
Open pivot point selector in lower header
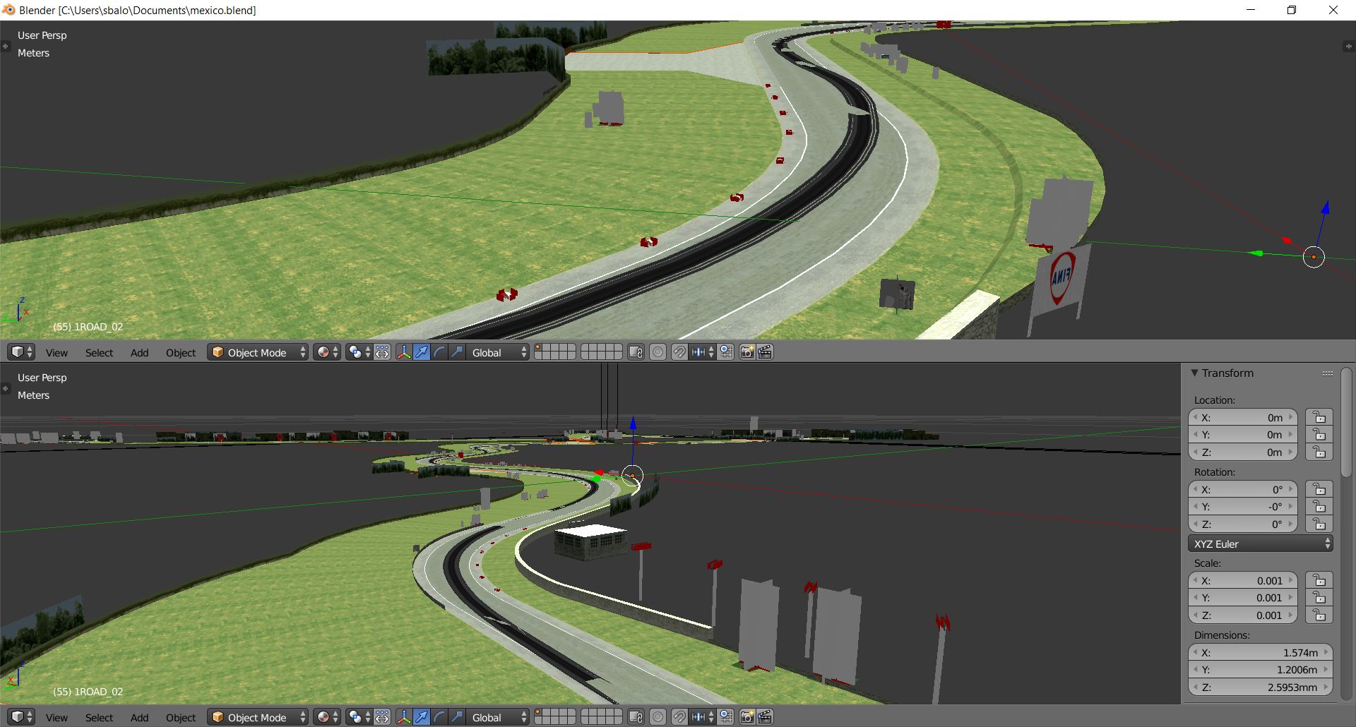(x=359, y=717)
